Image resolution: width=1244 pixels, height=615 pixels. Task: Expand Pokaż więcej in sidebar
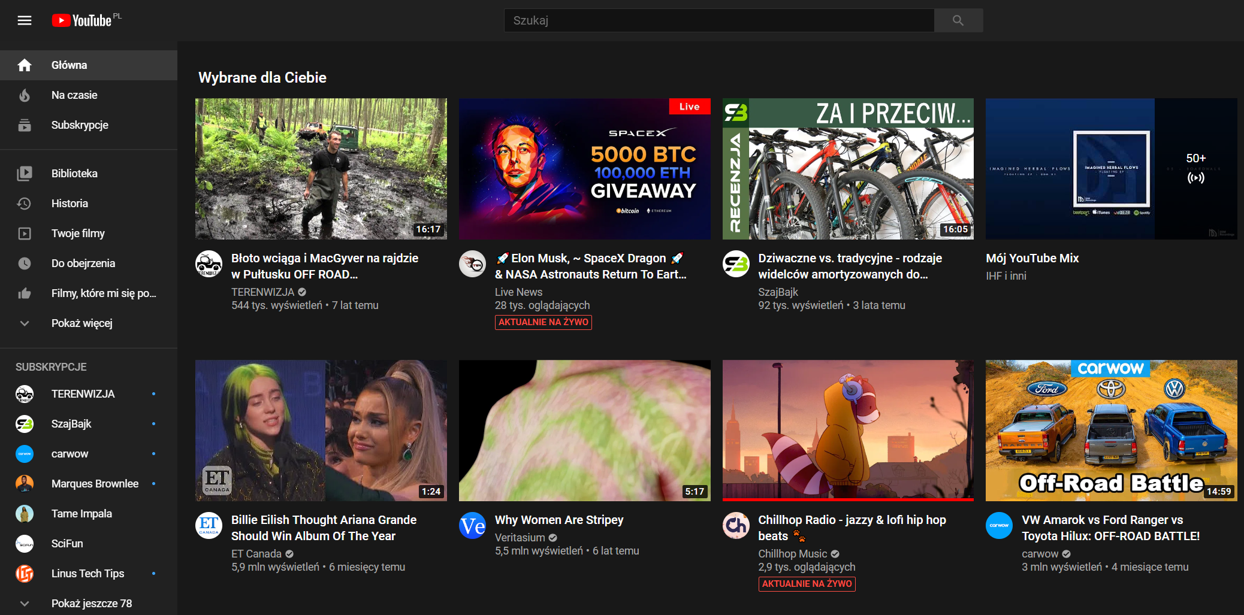(x=89, y=323)
